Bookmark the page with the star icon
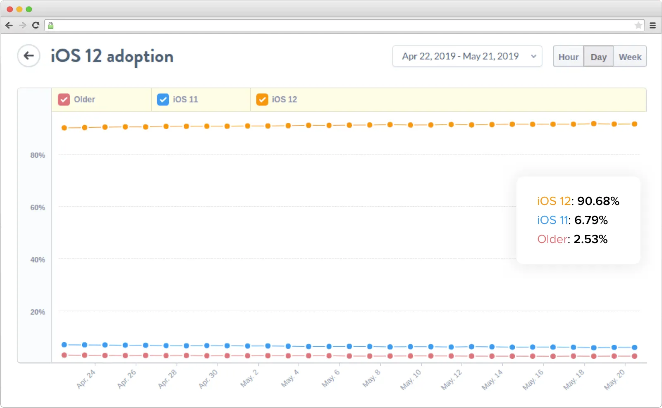 tap(638, 26)
